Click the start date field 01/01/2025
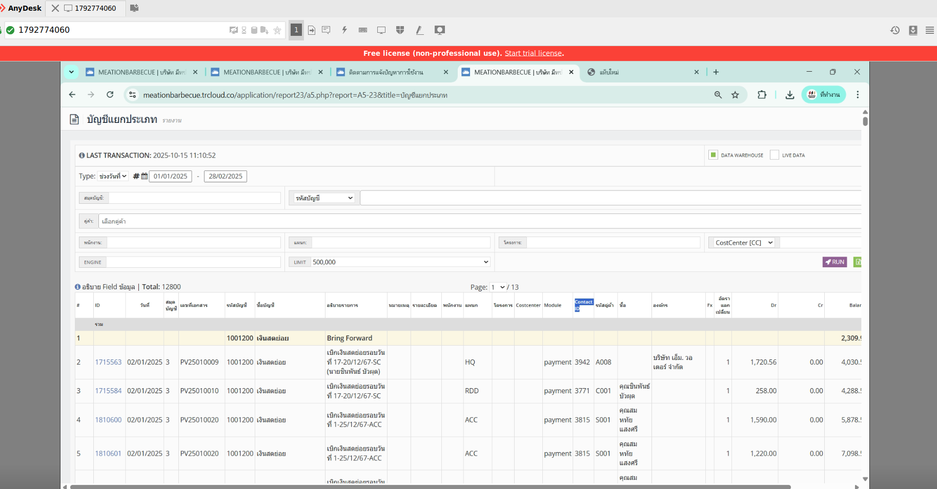The image size is (937, 489). point(170,176)
